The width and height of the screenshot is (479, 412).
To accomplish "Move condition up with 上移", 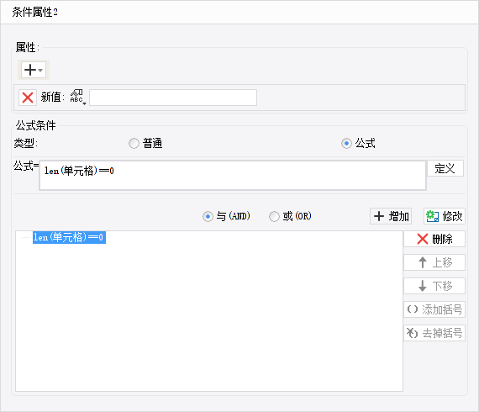I will [x=434, y=262].
